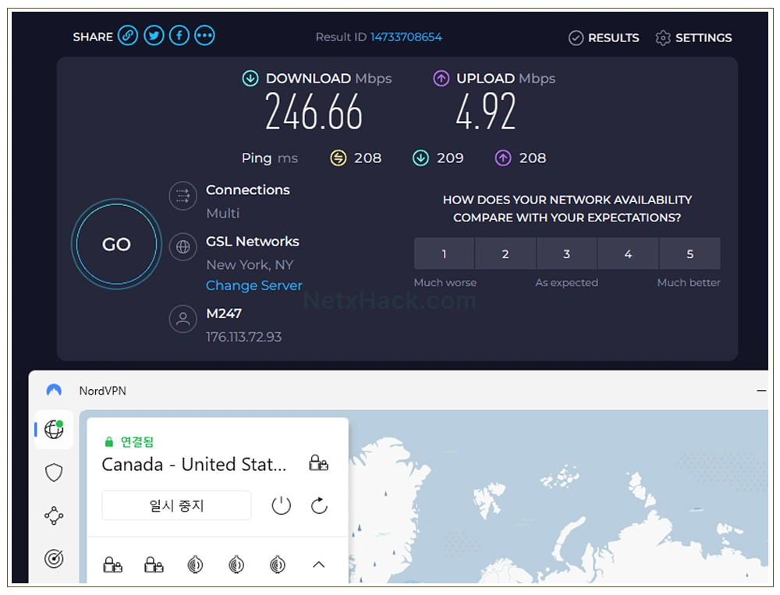Click the Connections mode icon

tap(183, 196)
